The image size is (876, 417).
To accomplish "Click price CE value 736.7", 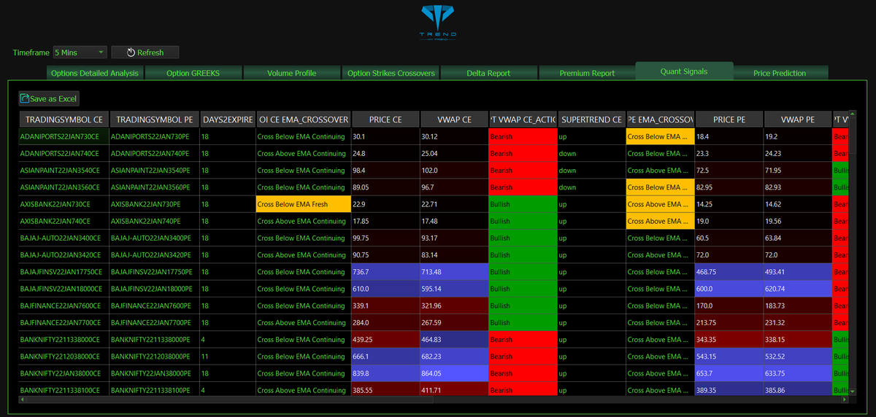I will pos(385,272).
